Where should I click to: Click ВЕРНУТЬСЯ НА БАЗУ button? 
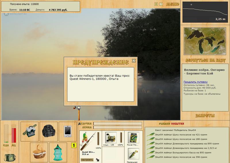(205, 61)
